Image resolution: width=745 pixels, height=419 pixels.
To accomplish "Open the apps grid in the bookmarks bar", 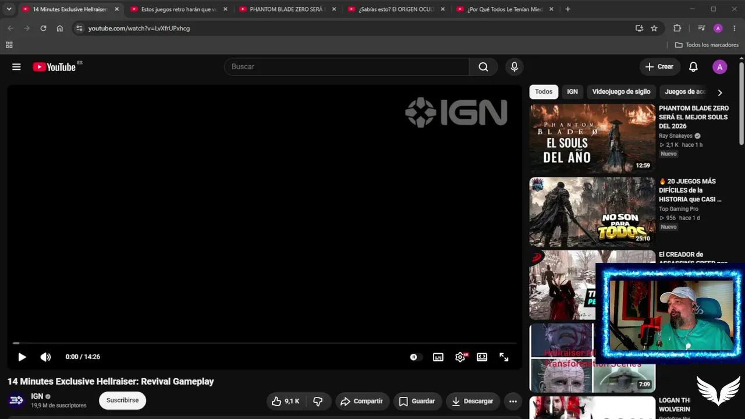I will point(9,45).
